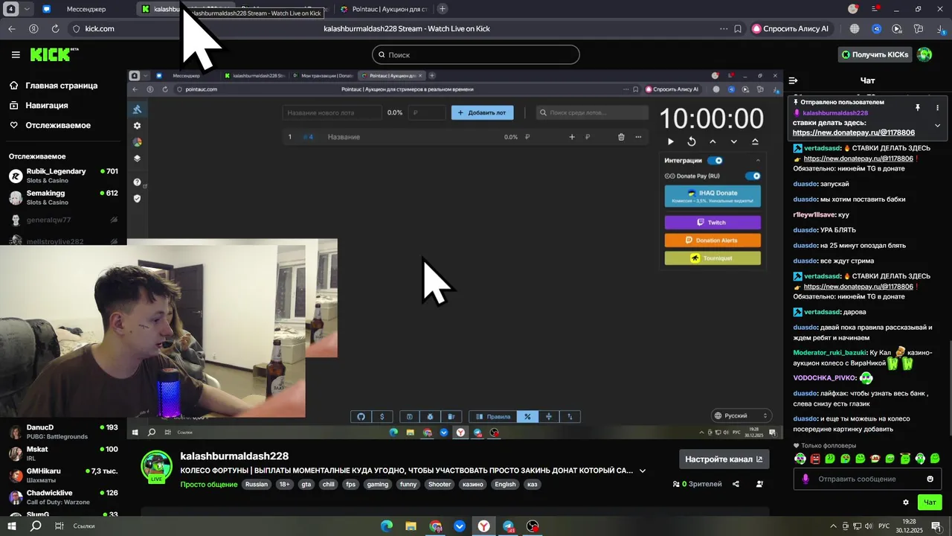The image size is (952, 536).
Task: Click РУС language indicator in taskbar
Action: pyautogui.click(x=884, y=526)
